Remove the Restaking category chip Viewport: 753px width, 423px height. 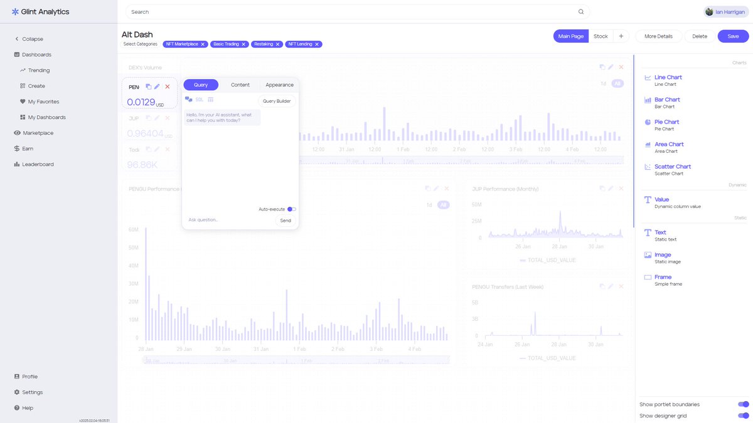(x=277, y=44)
